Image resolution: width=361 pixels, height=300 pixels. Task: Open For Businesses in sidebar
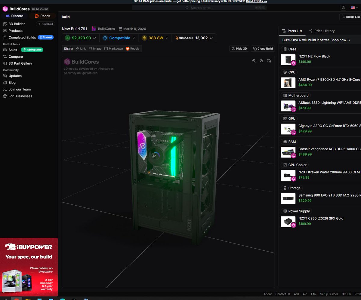coord(17,96)
